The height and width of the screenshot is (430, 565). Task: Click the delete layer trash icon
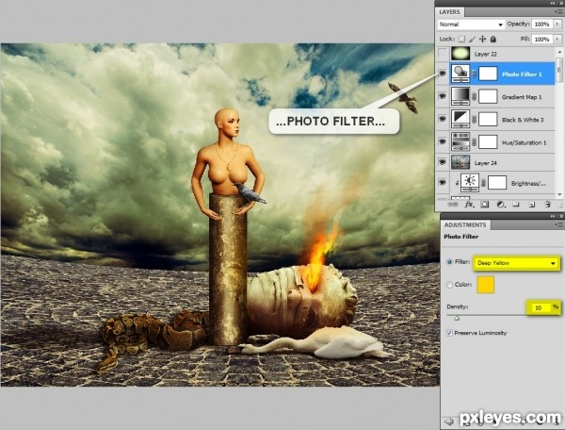[547, 205]
